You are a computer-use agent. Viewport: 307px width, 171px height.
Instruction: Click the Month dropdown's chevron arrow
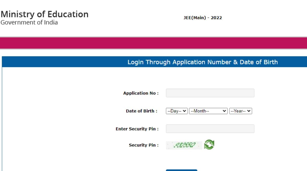(224, 111)
